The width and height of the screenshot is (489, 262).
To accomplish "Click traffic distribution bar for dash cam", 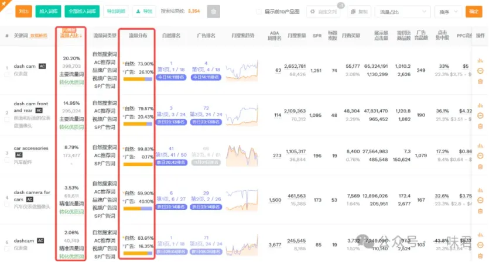I will pos(138,79).
